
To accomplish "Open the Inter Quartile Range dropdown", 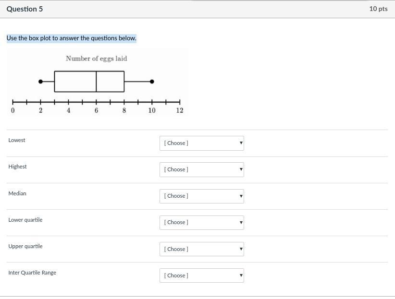I will click(x=201, y=275).
